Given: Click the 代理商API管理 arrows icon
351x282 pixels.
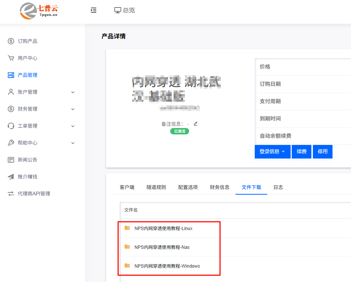Looking at the screenshot, I should (x=11, y=194).
